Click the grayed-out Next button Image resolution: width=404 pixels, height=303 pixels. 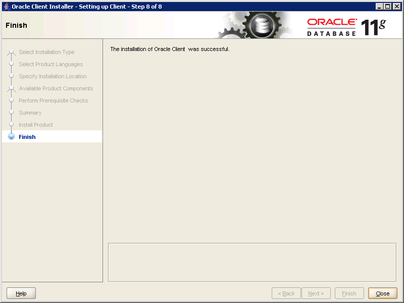[x=316, y=293]
